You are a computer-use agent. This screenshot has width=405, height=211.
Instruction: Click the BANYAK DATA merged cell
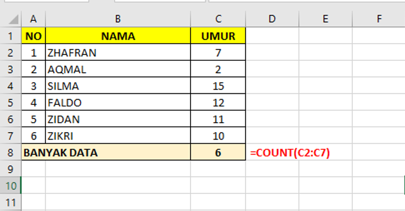click(106, 152)
